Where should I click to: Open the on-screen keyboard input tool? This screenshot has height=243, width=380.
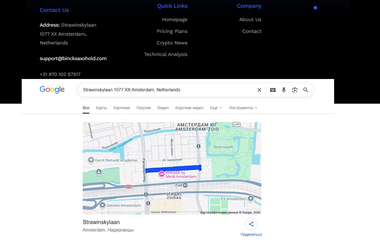coord(273,90)
